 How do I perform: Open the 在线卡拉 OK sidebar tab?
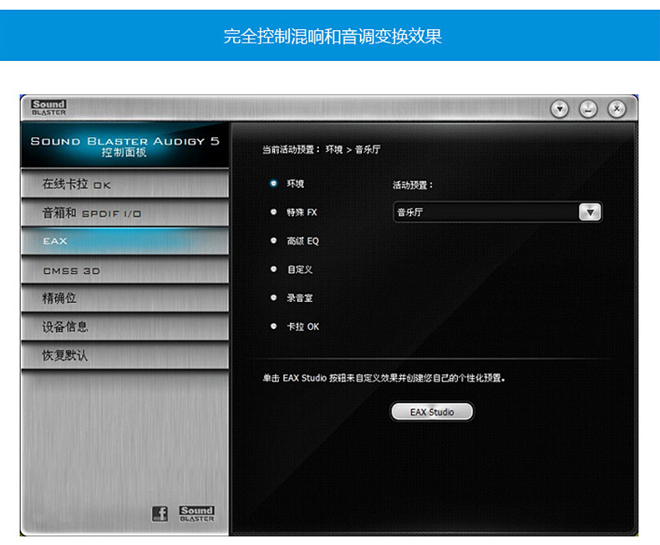point(124,184)
